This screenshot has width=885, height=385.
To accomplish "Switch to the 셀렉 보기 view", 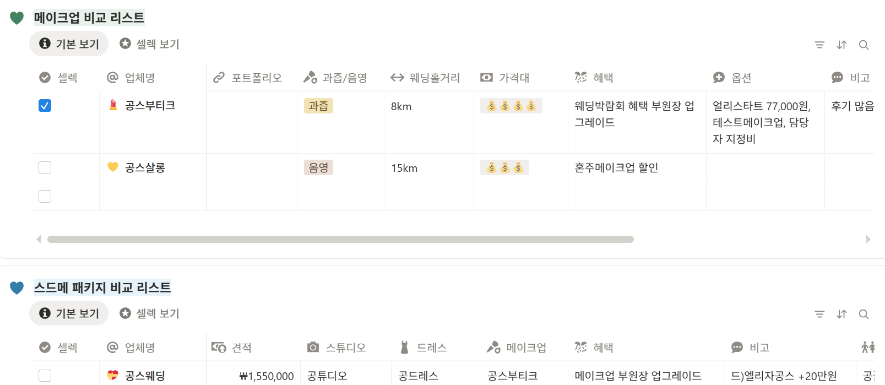I will pos(149,44).
